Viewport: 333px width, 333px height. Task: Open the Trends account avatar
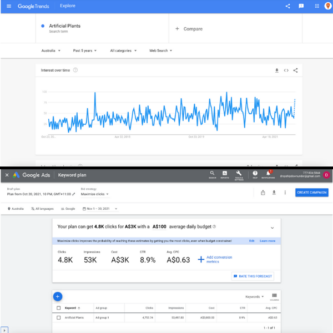(x=328, y=6)
